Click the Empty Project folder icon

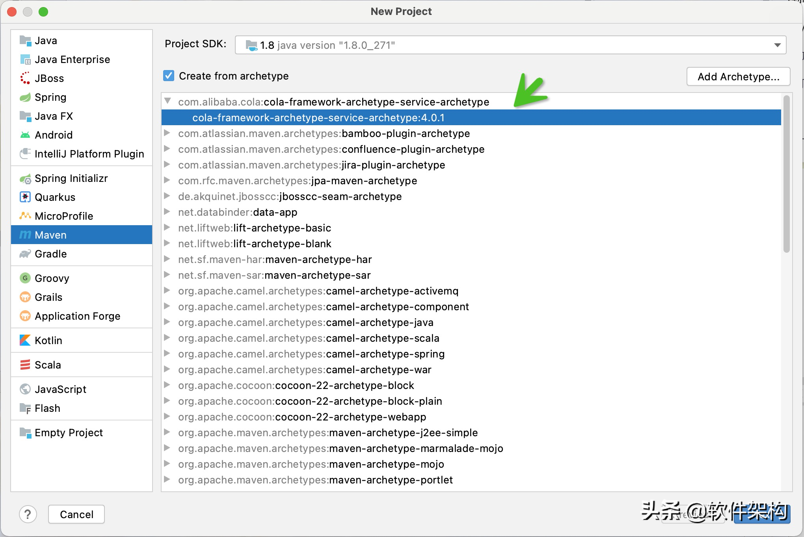[x=25, y=433]
